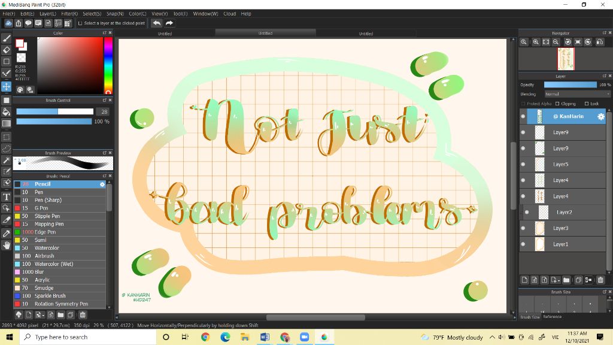Click the cloud save icon in toolbar

[8, 23]
